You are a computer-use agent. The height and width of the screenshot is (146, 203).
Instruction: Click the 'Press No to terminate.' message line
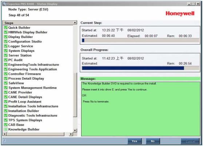96,101
